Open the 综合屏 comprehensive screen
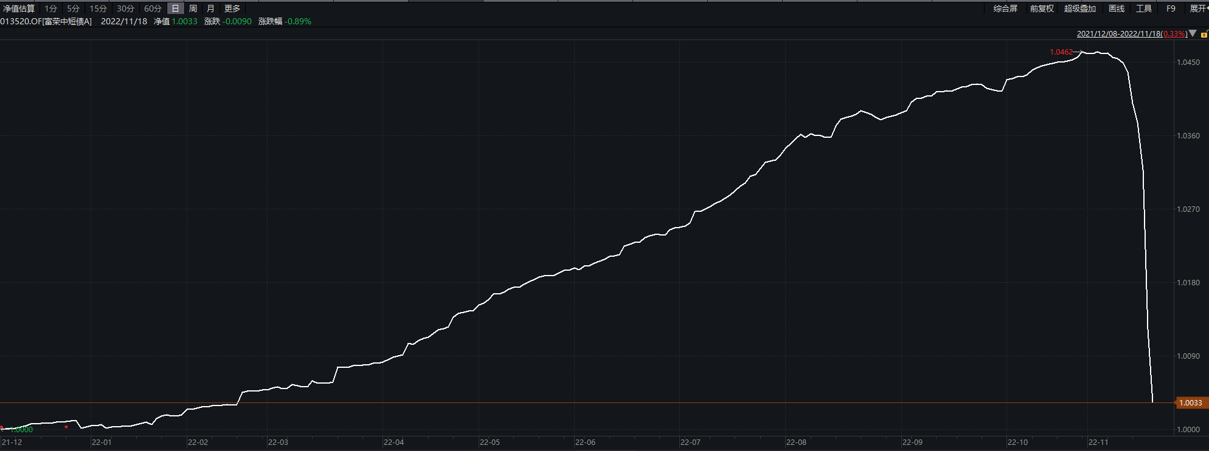Image resolution: width=1209 pixels, height=451 pixels. (x=1005, y=8)
